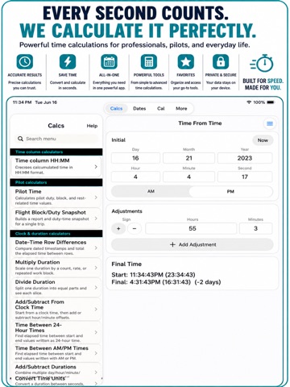Open Time column HH:MM chevron
290x387 pixels.
96,167
